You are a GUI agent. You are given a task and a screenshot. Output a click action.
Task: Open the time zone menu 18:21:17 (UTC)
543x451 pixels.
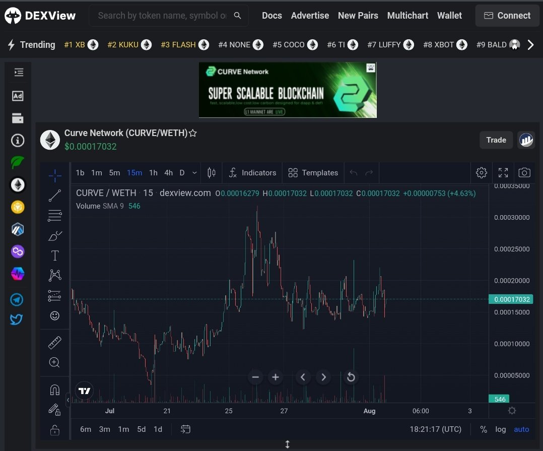click(435, 429)
